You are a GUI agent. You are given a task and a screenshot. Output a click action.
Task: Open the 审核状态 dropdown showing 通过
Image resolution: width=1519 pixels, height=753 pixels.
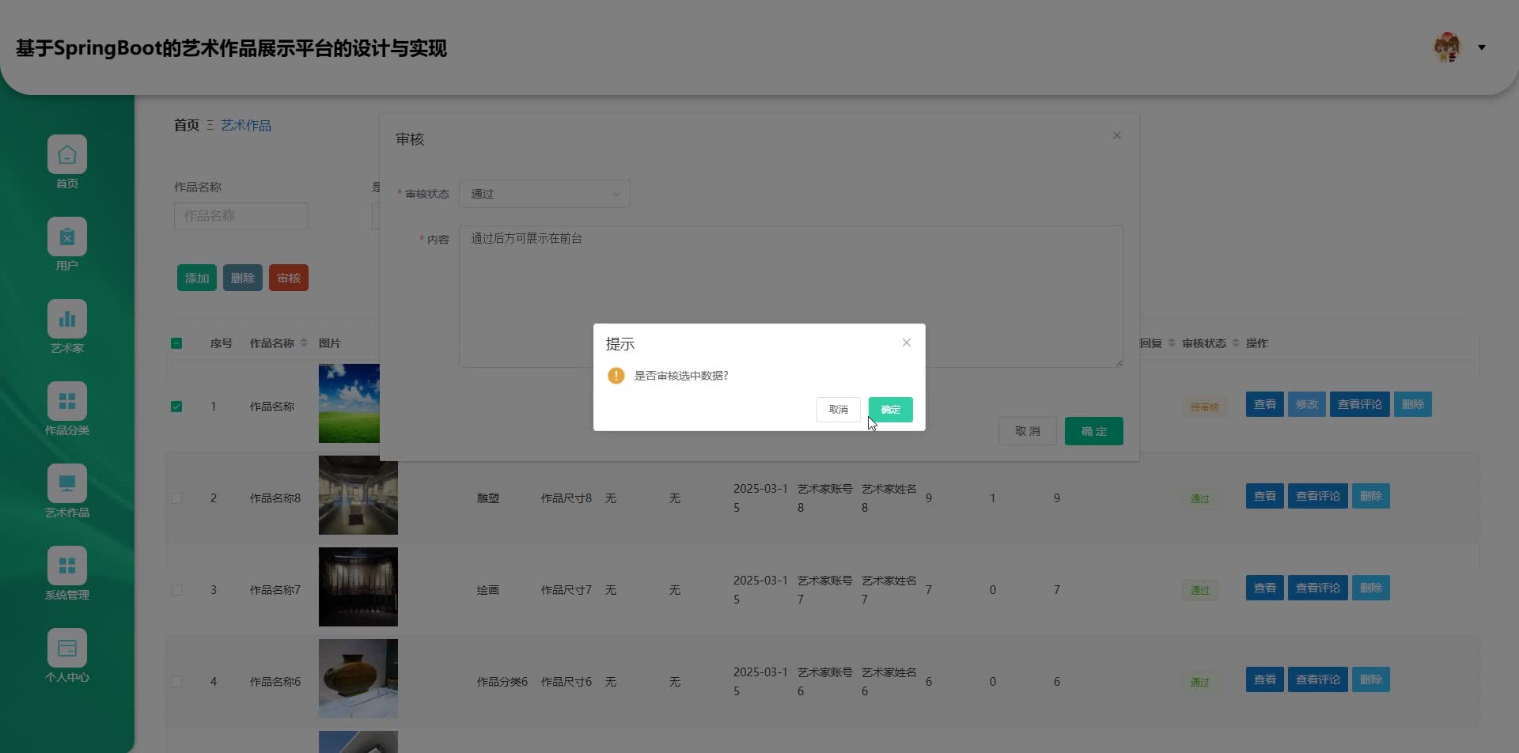544,193
